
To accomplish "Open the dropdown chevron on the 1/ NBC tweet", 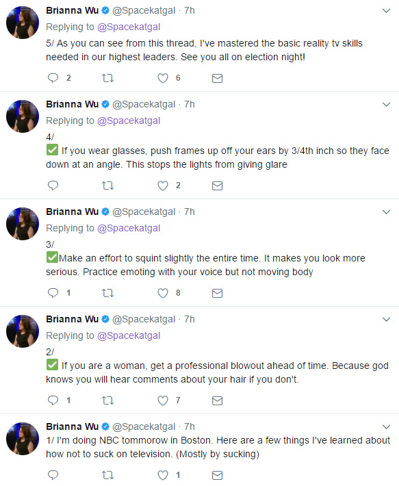I will point(386,427).
